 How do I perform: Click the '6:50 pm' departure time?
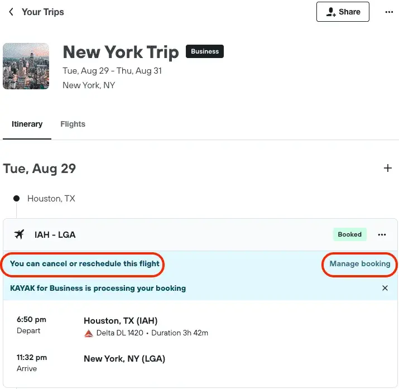(x=31, y=320)
